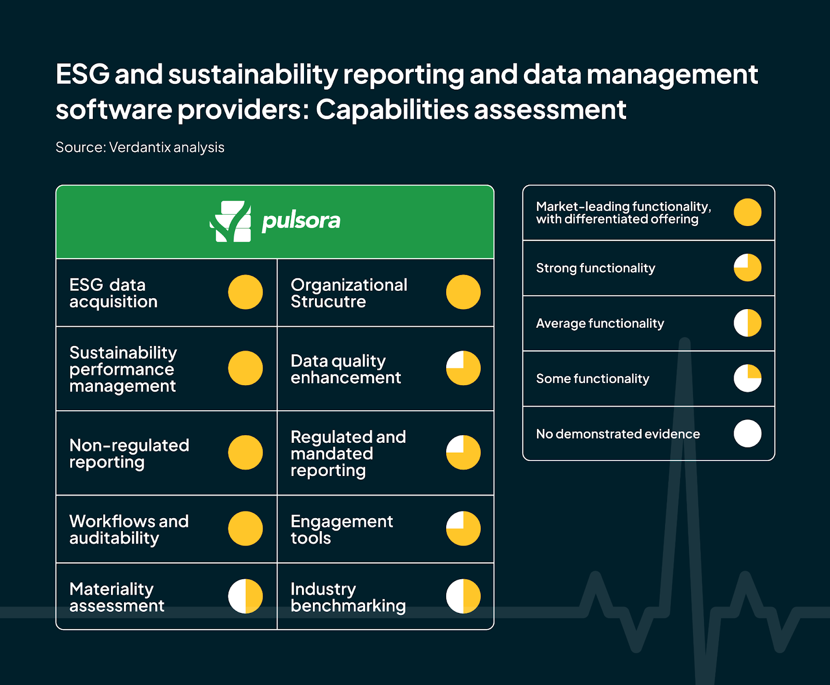Click Regulated and mandated reporting pie icon
The width and height of the screenshot is (830, 685).
(463, 453)
